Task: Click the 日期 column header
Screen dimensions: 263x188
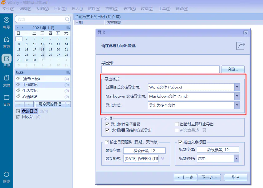Action: point(89,23)
